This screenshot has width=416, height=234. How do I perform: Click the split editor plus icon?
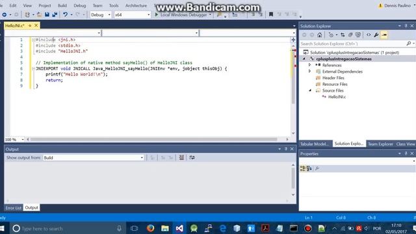click(x=293, y=40)
